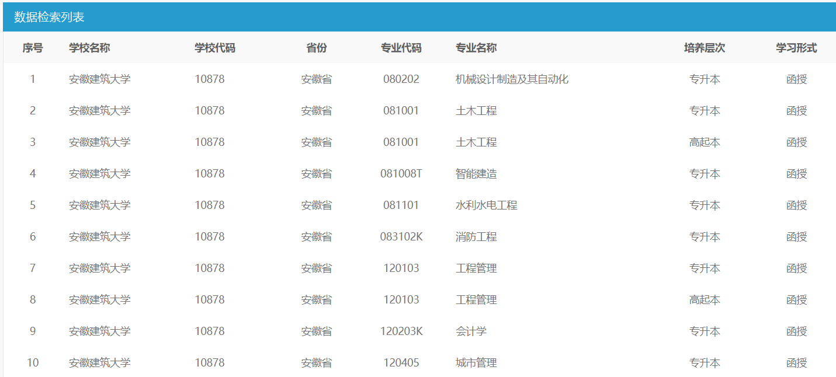836x377 pixels.
Task: Select 高起本 in the 工程管理 row 8
Action: pyautogui.click(x=705, y=299)
